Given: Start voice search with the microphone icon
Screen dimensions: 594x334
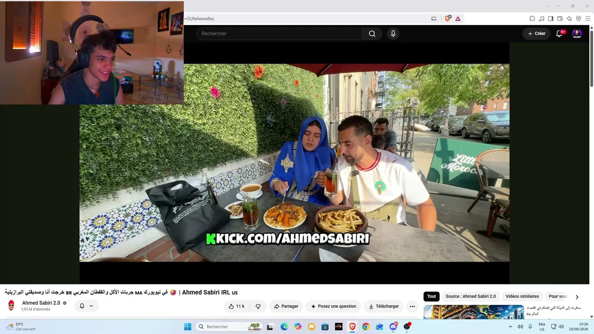Looking at the screenshot, I should [393, 33].
